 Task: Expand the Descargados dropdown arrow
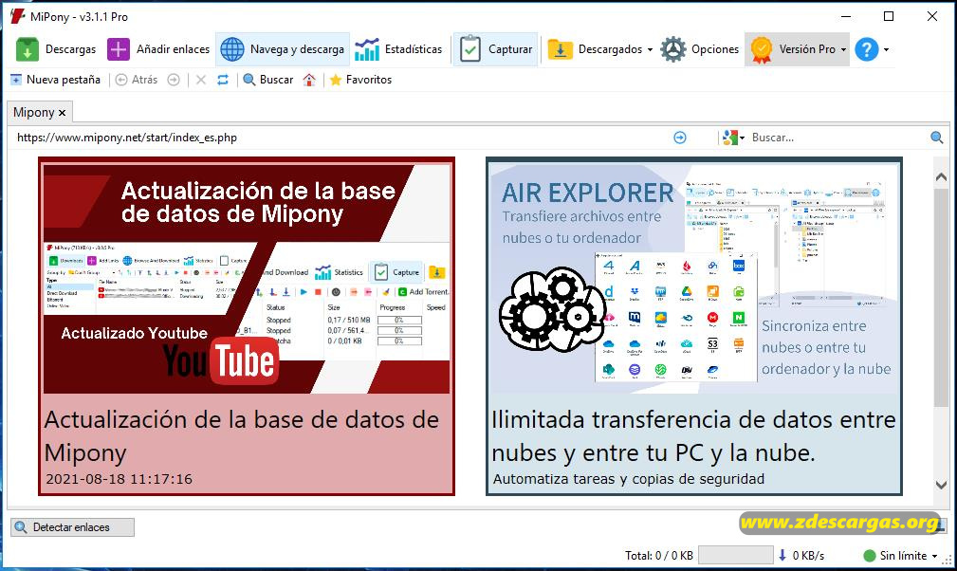(650, 50)
